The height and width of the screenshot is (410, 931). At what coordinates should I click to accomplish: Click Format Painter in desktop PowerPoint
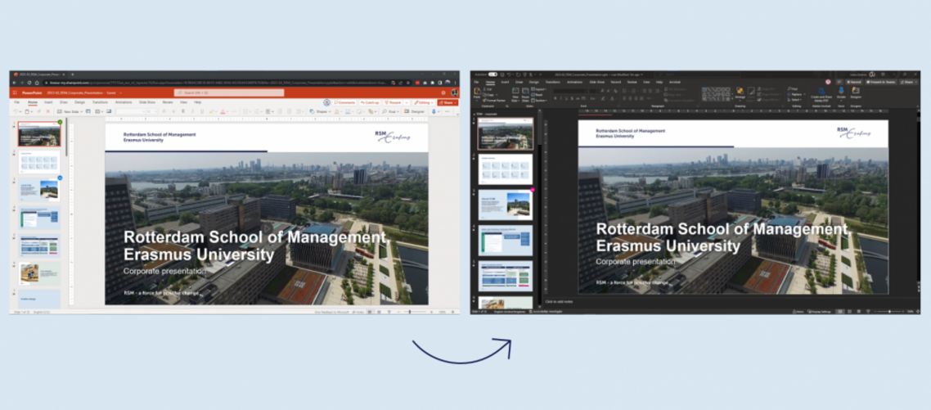pos(494,101)
